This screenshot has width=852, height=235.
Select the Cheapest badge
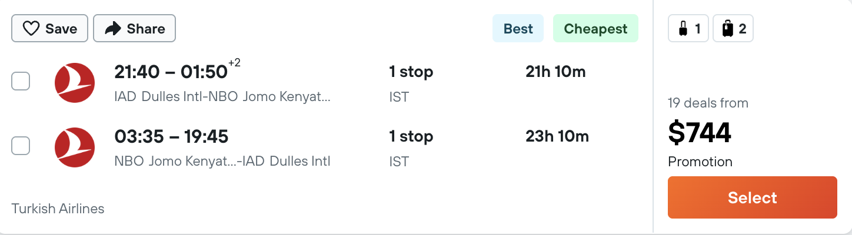pos(595,29)
